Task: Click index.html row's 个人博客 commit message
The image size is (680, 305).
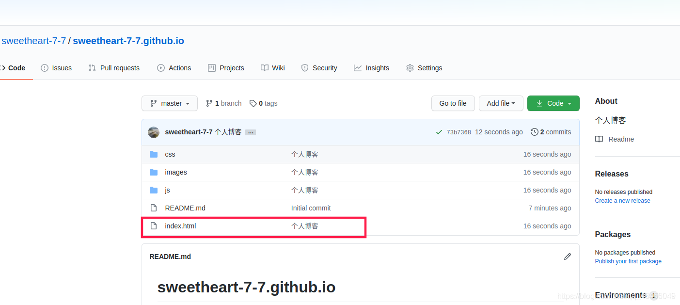Action: pyautogui.click(x=305, y=226)
